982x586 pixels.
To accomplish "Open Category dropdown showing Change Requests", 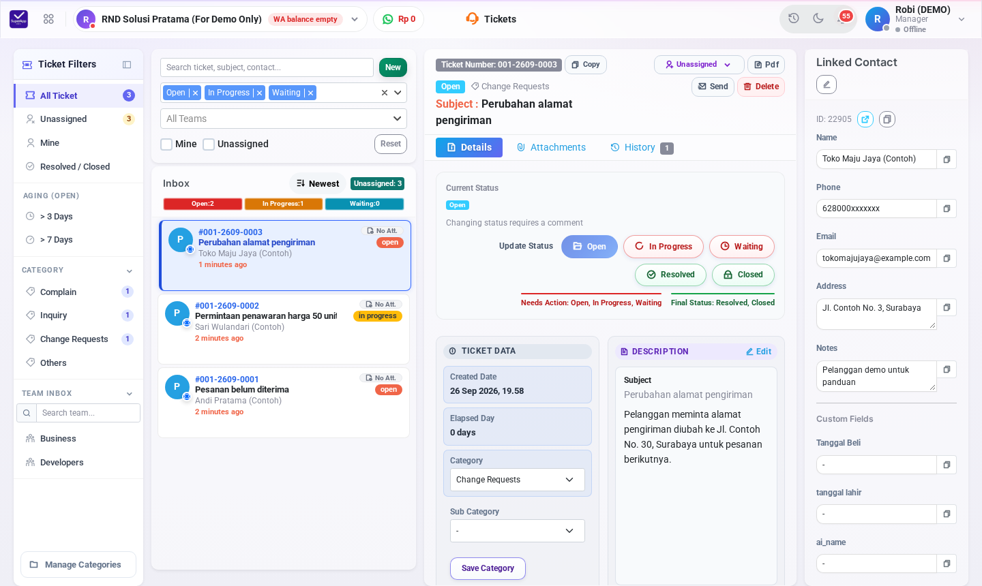I will (x=518, y=480).
